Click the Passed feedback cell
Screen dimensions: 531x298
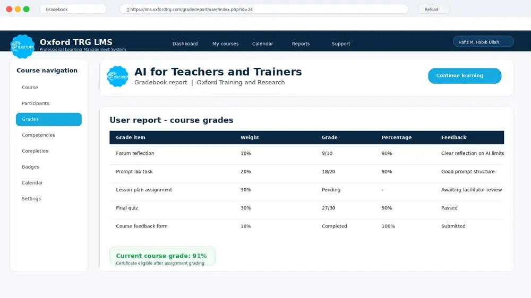coord(449,208)
